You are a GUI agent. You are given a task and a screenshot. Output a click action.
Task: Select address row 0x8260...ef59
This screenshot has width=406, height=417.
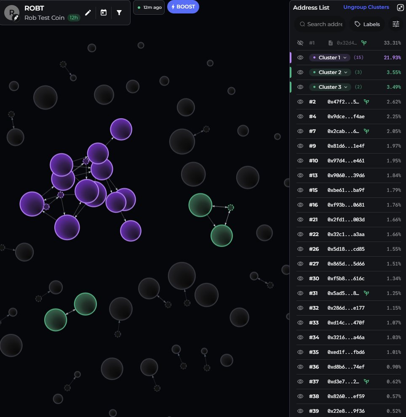click(x=348, y=396)
